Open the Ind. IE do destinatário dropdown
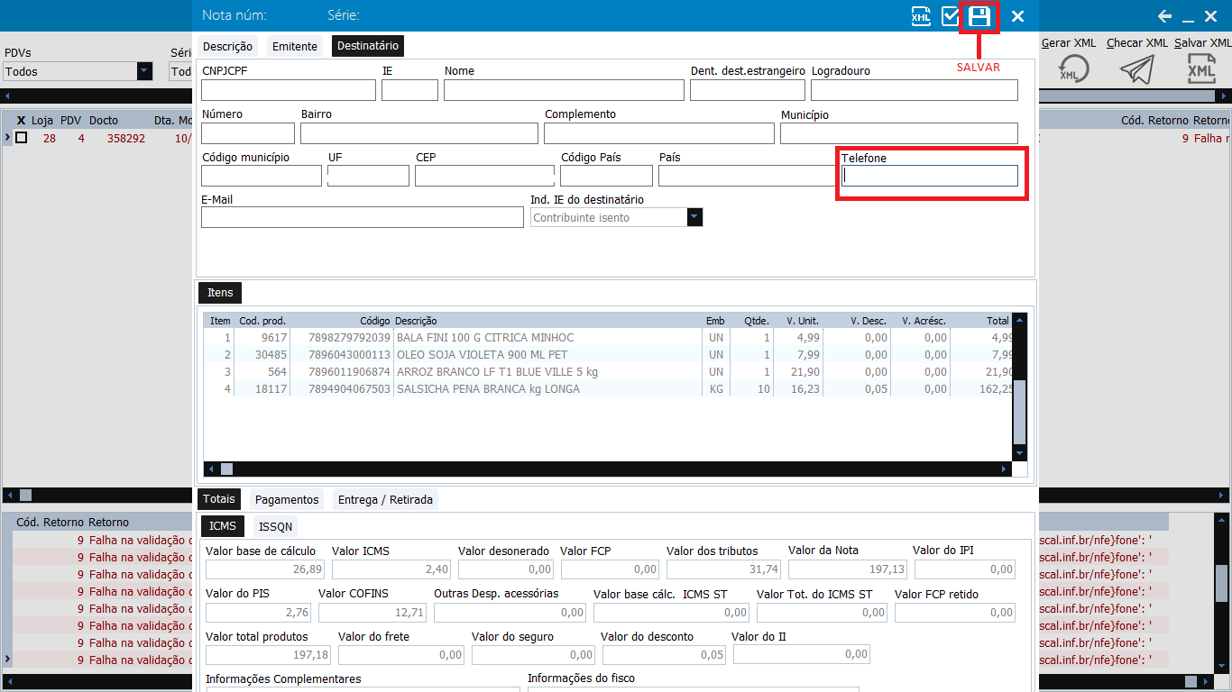 coord(694,217)
